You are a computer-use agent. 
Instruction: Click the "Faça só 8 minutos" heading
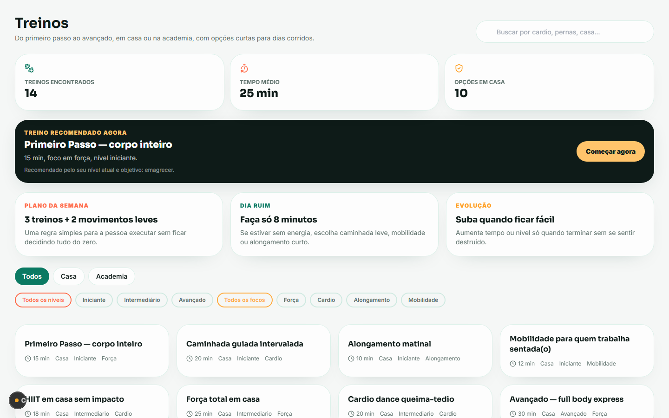(279, 220)
